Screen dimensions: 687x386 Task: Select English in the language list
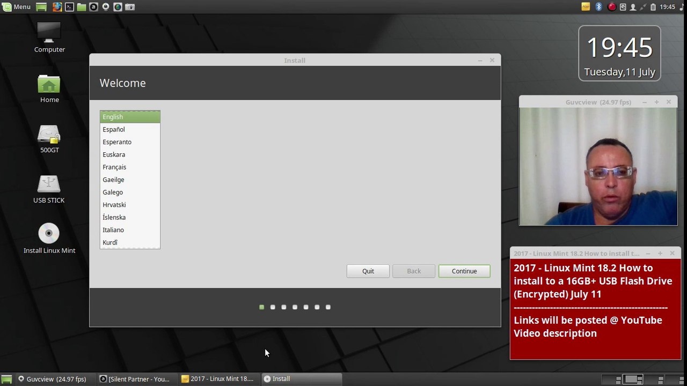(x=130, y=117)
